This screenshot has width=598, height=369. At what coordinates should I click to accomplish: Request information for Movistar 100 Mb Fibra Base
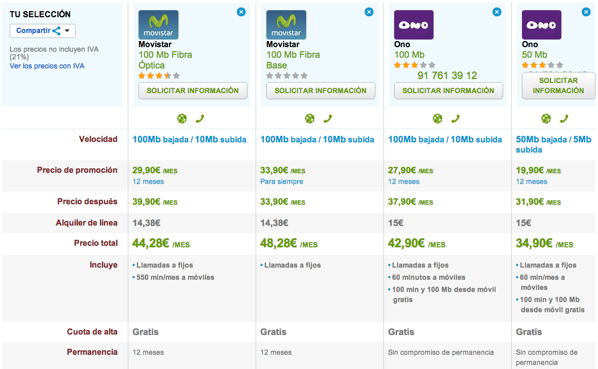[321, 91]
